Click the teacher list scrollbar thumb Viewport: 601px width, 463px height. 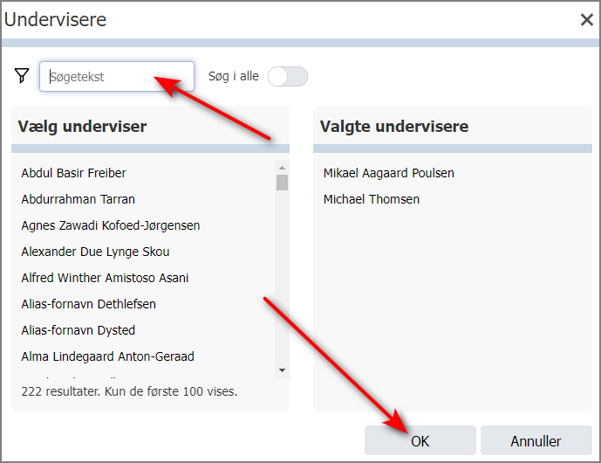(282, 182)
